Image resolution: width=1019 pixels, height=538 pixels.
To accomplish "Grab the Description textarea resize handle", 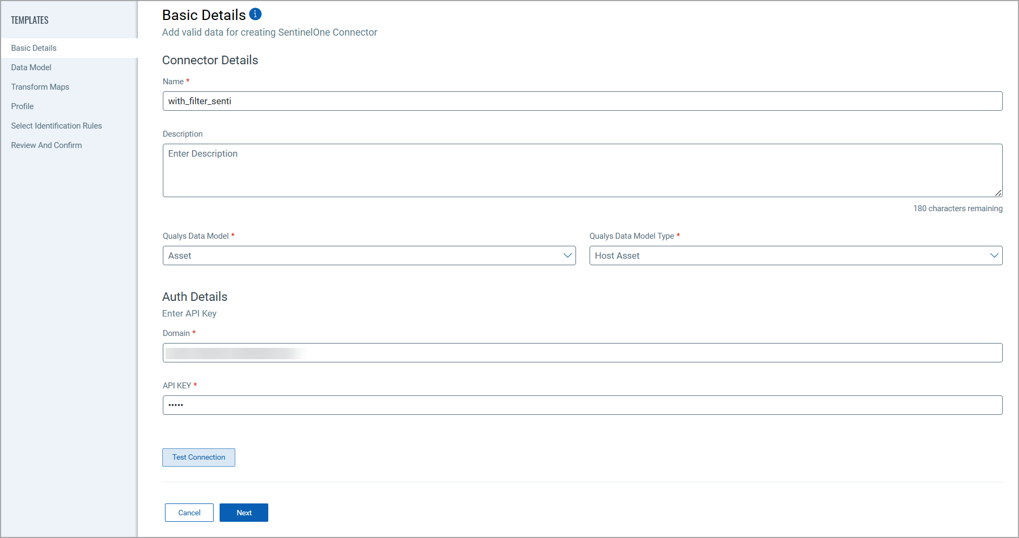I will pos(998,193).
